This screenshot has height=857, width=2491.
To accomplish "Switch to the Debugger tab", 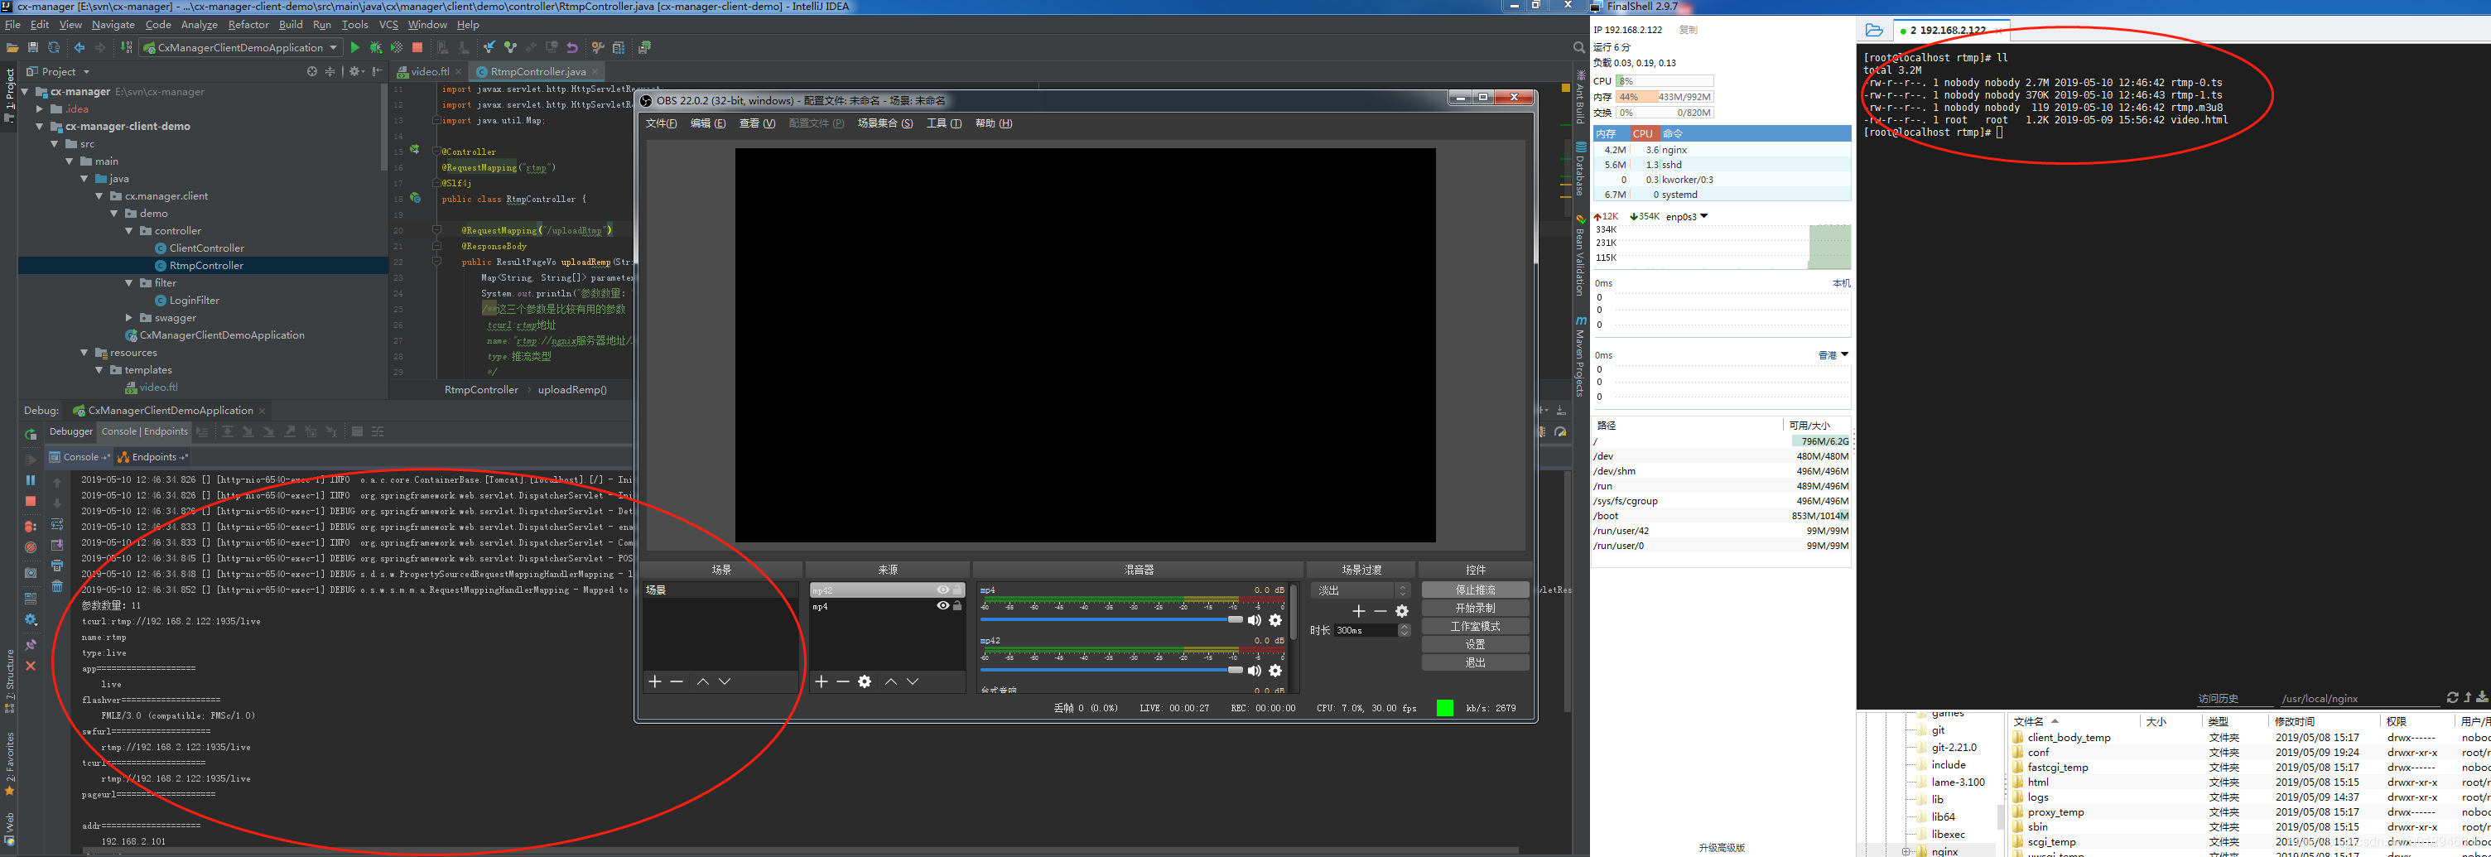I will [70, 432].
